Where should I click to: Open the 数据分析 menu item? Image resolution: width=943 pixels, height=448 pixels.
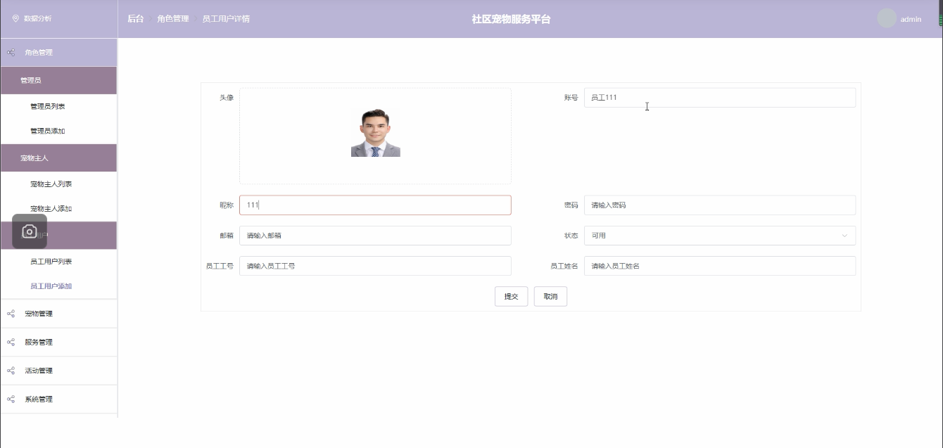point(58,19)
